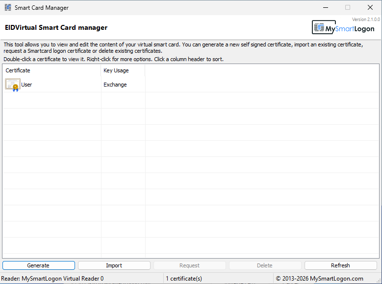Click the MySmartLogon logo
Viewport: 382px width, 284px height.
tap(343, 27)
